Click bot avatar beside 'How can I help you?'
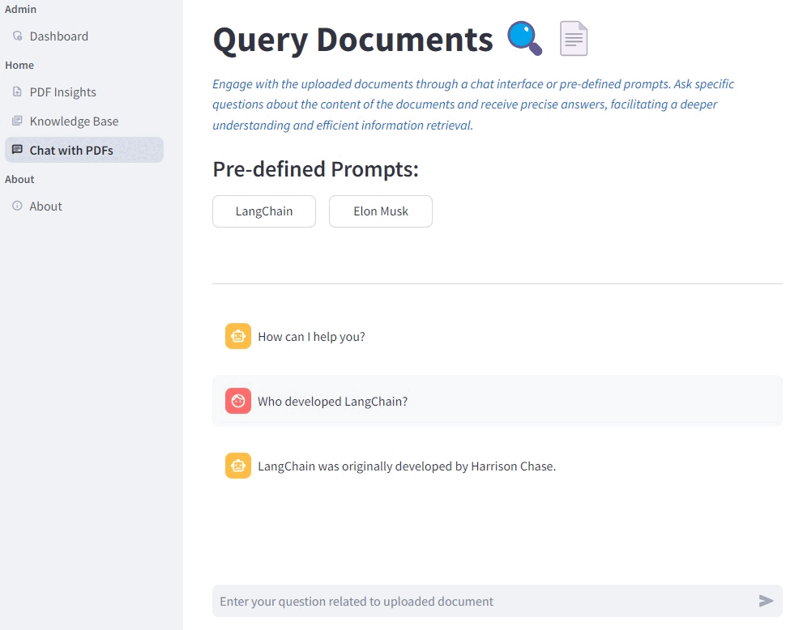786x630 pixels. tap(238, 336)
